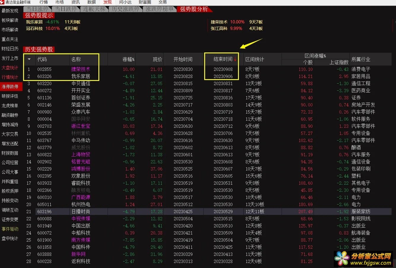396x268 pixels.
Task: Go to 融资融券 sidebar item
Action: (x=10, y=115)
